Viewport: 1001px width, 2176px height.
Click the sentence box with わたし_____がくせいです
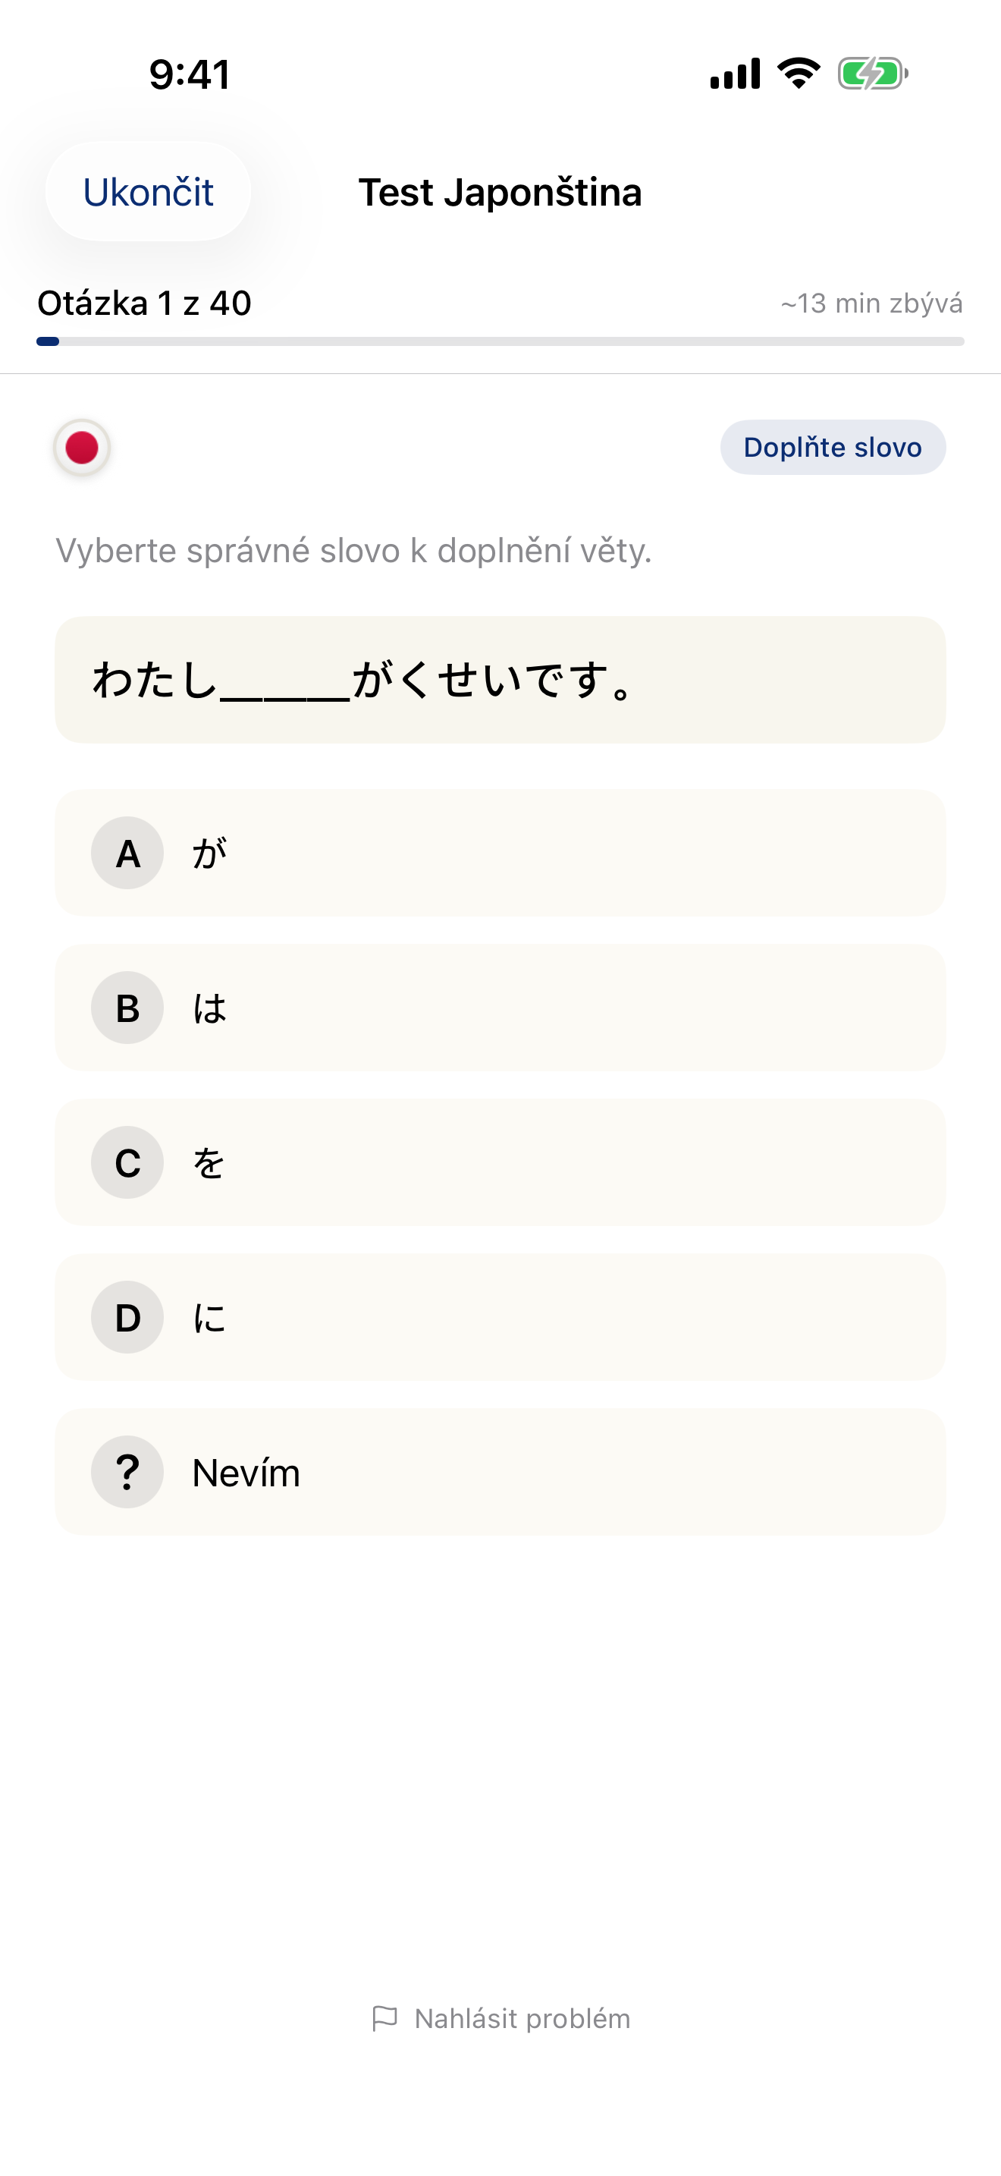pos(500,680)
